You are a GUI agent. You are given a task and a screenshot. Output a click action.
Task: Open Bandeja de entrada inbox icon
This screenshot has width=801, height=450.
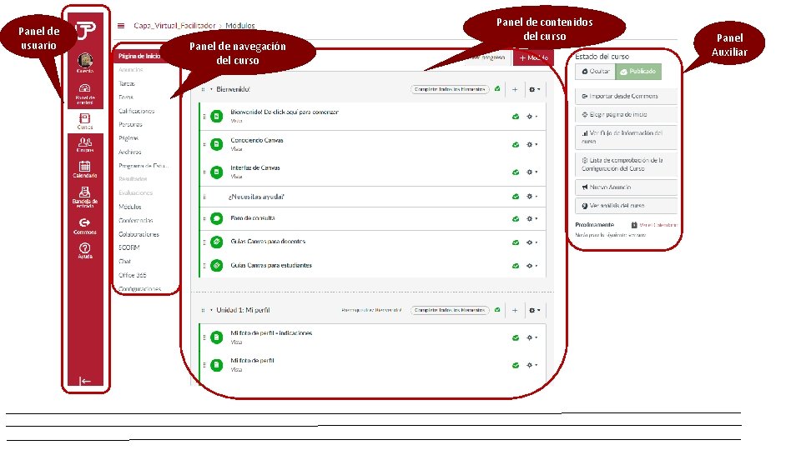[85, 192]
